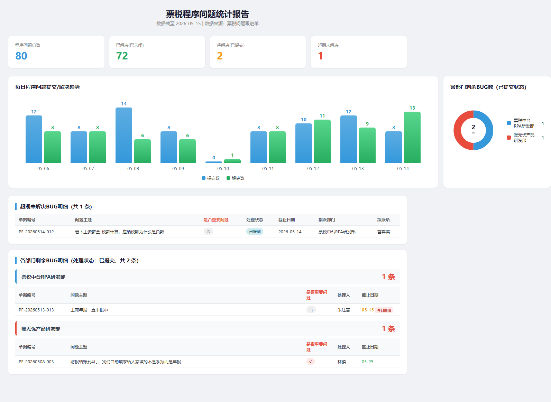
Task: Click the 待解决(已提交) card showing 2
Action: 258,52
